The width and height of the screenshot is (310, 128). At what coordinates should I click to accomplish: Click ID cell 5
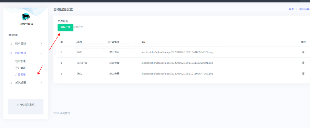61,52
